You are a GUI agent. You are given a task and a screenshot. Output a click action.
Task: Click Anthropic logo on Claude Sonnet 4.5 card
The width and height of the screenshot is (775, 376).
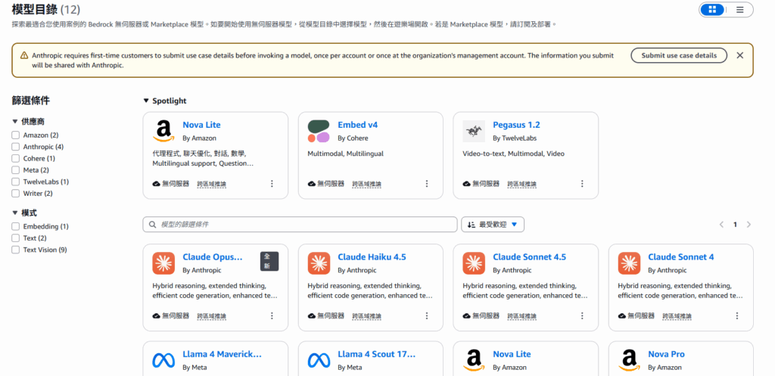click(474, 263)
